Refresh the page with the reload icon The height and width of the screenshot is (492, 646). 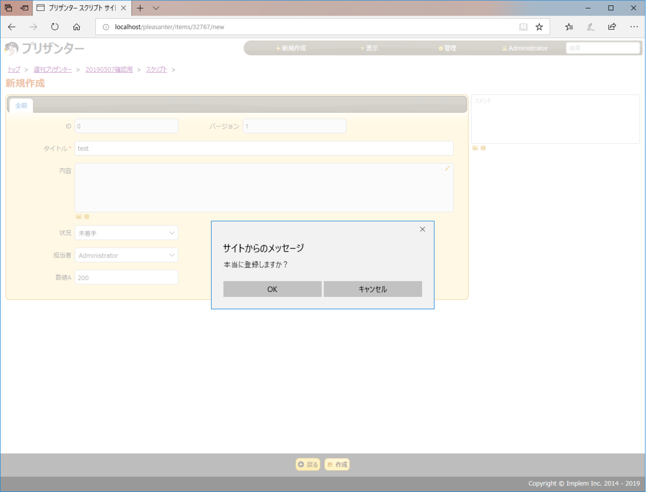[x=55, y=27]
